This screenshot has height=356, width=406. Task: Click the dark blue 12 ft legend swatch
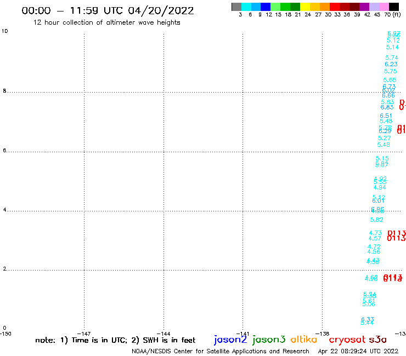pyautogui.click(x=266, y=7)
